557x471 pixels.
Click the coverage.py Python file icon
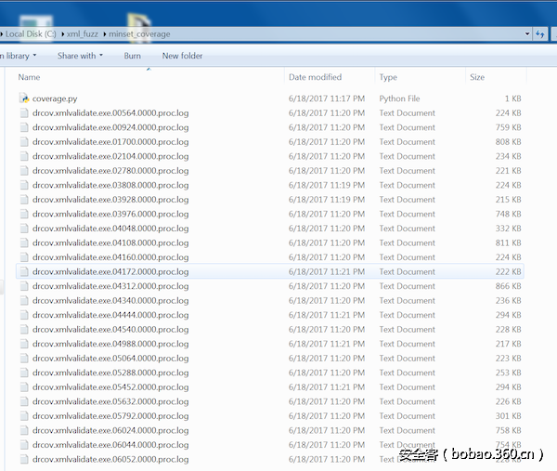pos(24,98)
